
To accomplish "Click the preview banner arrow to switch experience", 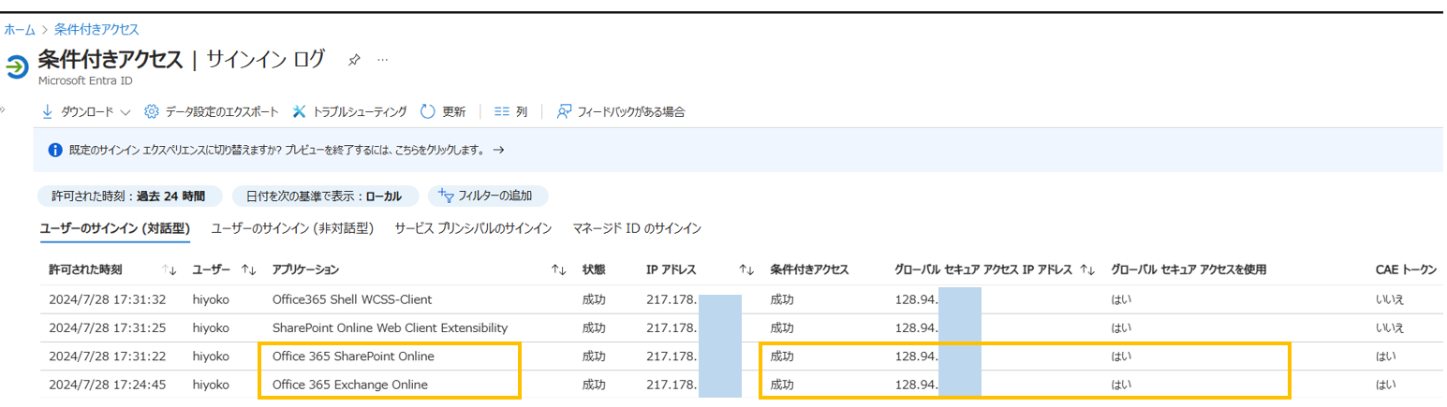I will coord(498,150).
